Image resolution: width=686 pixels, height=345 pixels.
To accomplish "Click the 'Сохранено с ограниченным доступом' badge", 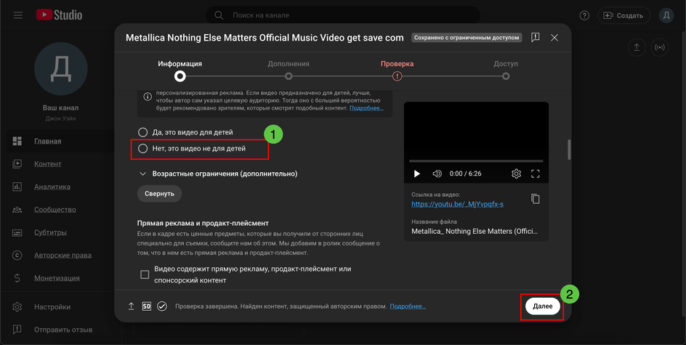I will pyautogui.click(x=467, y=38).
